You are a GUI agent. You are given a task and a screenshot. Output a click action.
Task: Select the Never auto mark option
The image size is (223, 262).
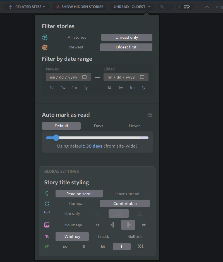tap(134, 126)
